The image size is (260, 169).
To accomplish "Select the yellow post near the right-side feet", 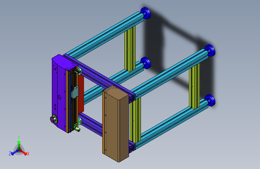I will [x=194, y=86].
